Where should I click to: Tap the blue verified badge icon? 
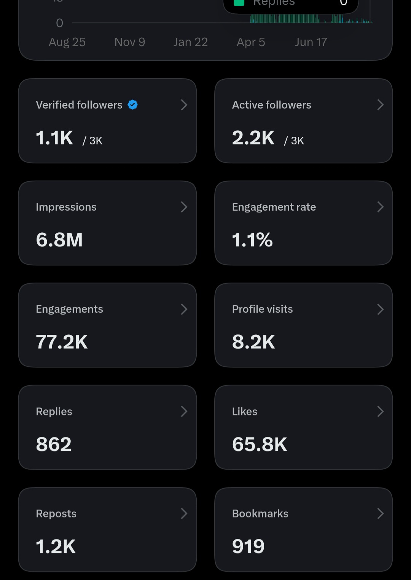132,105
